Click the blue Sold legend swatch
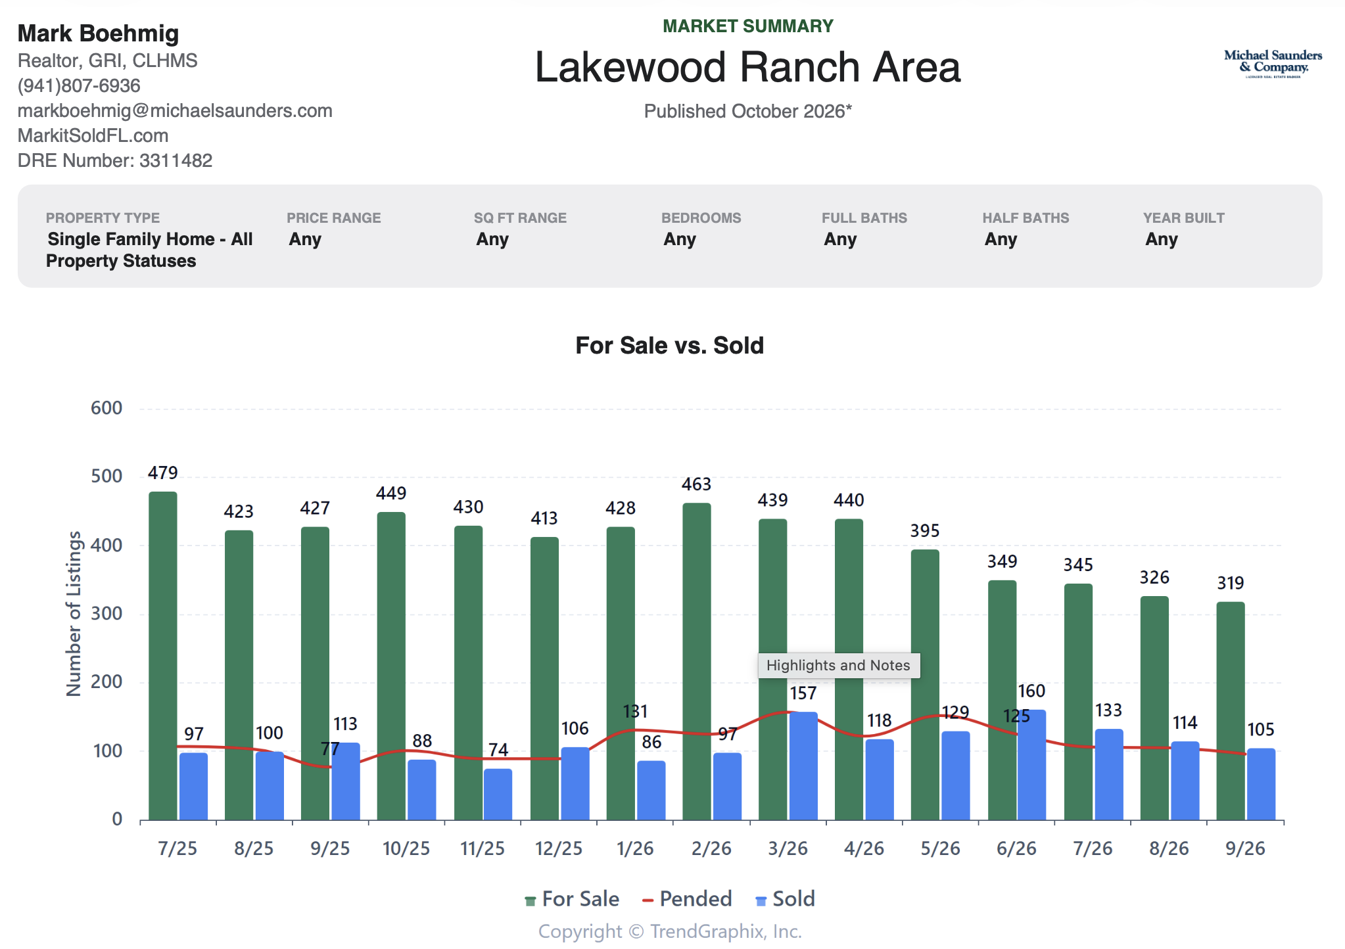 [x=761, y=901]
